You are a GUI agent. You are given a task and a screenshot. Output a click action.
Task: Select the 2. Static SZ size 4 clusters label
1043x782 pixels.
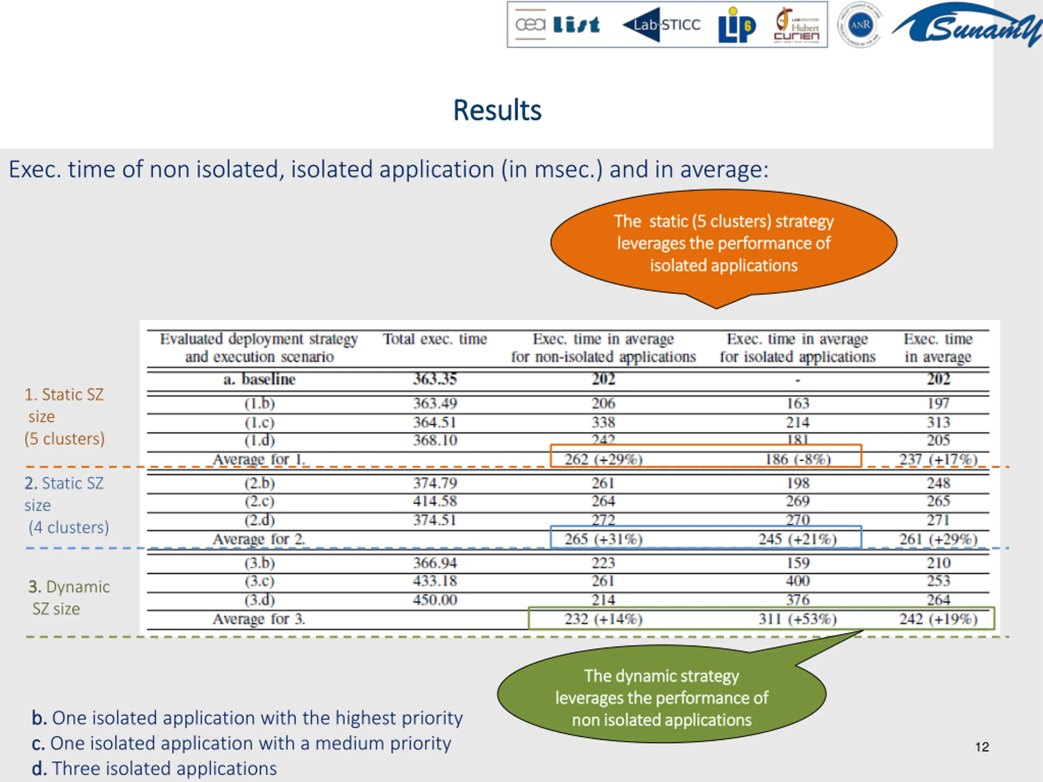[66, 505]
